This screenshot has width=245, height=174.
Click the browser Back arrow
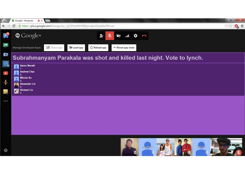tap(4, 26)
